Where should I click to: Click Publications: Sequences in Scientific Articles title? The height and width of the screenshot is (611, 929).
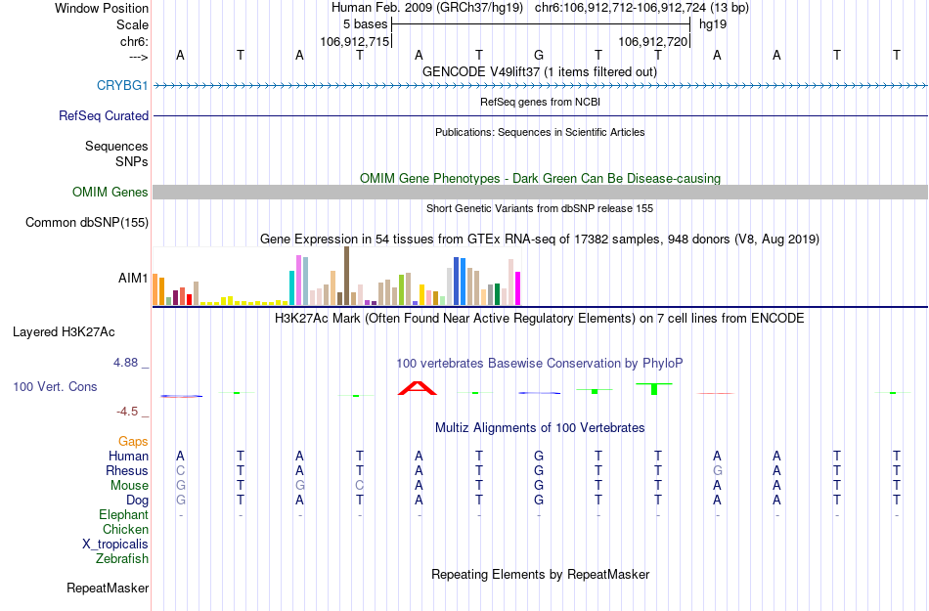tap(540, 132)
